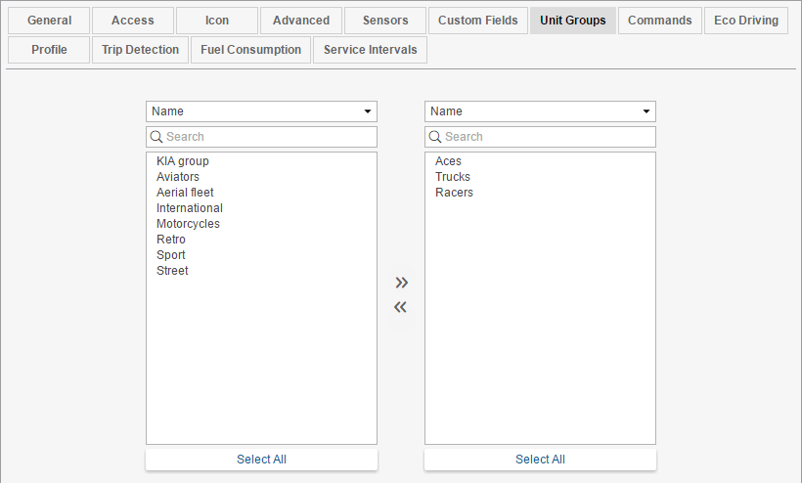Open the Custom Fields tab
This screenshot has width=802, height=483.
click(478, 21)
